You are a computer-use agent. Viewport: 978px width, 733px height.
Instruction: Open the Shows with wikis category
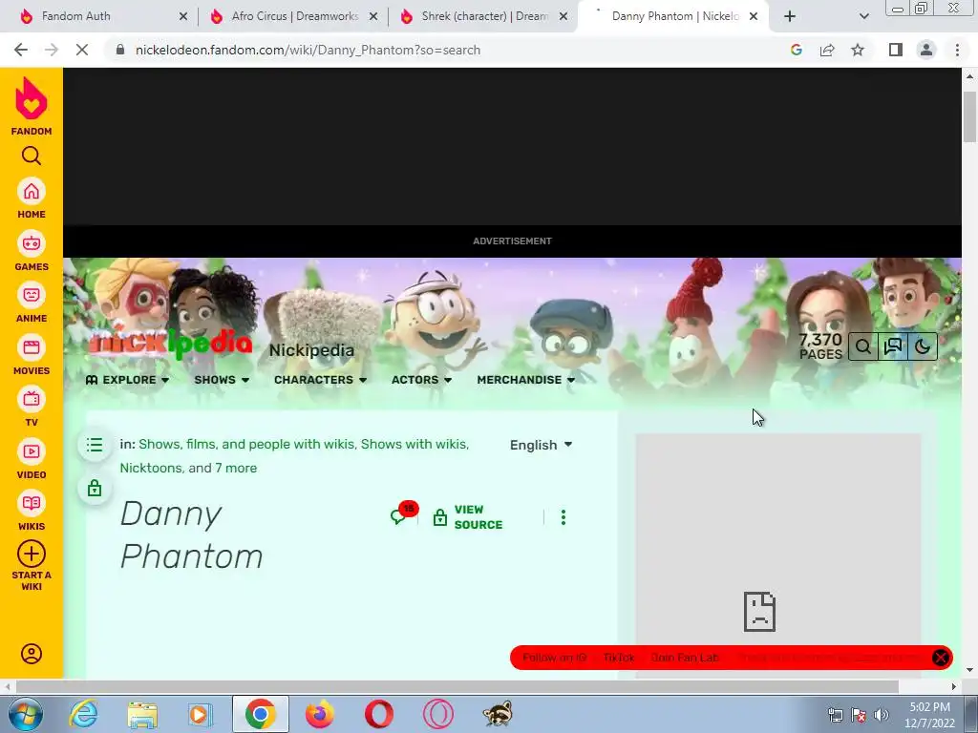[x=413, y=444]
